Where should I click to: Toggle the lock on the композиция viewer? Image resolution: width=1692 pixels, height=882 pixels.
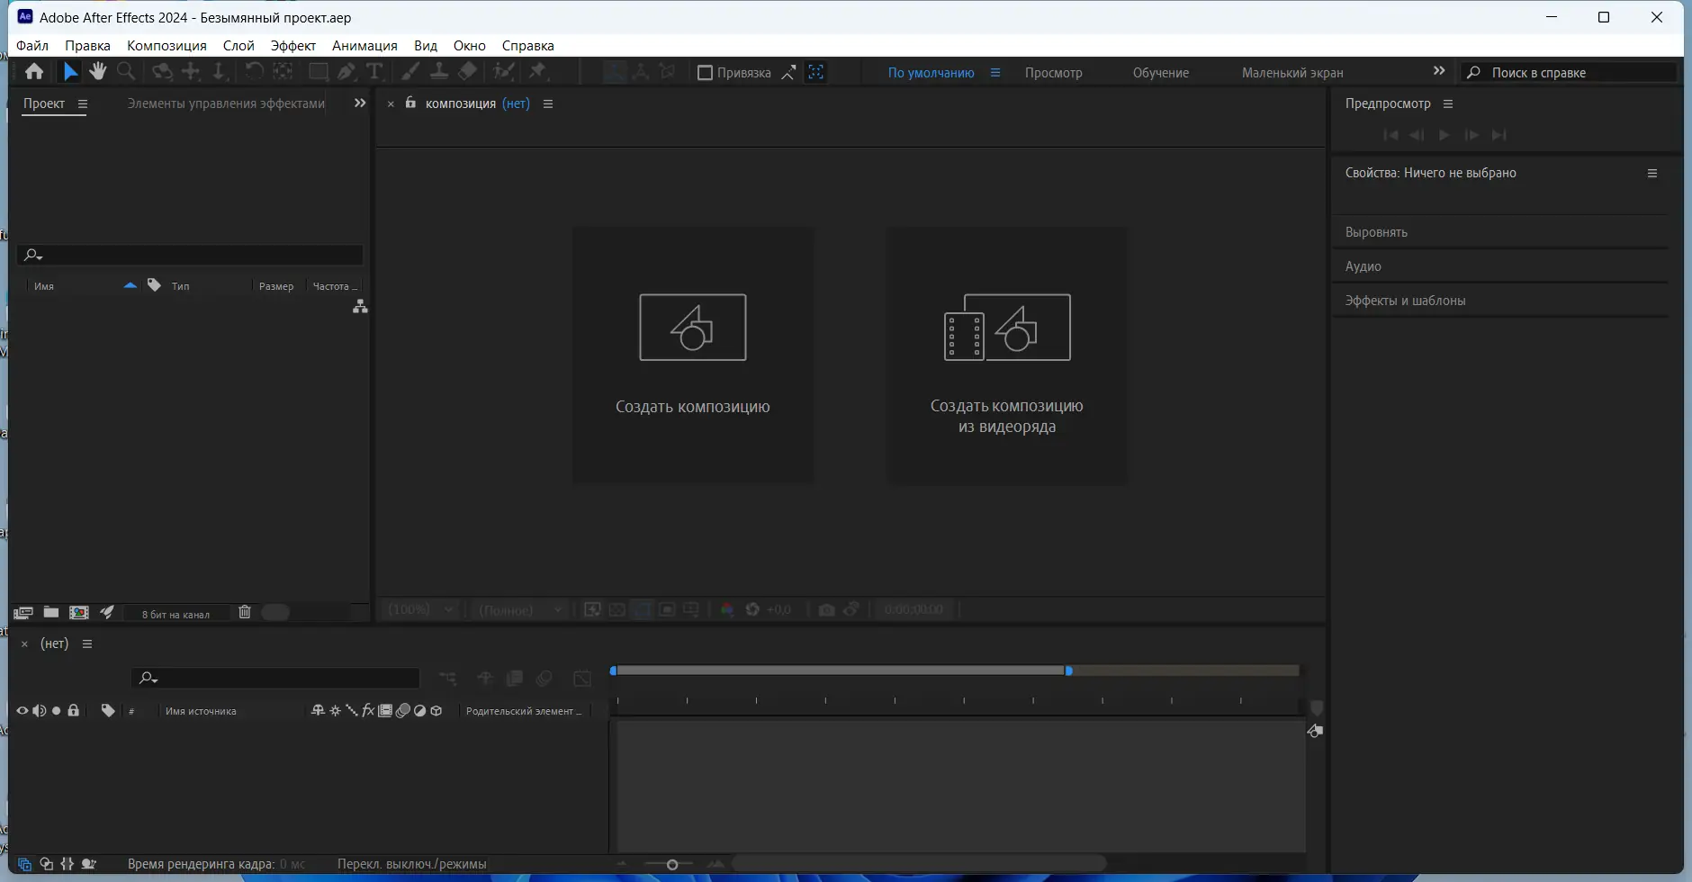[x=410, y=103]
